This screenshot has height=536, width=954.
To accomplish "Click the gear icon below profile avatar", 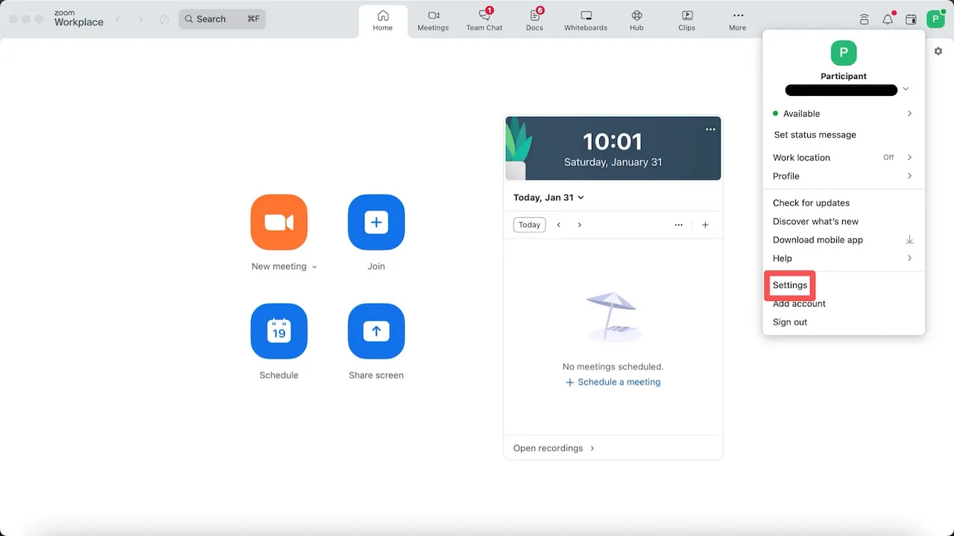I will (938, 51).
